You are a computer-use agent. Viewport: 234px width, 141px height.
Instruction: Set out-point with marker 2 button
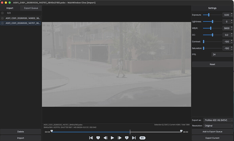coord(127,138)
